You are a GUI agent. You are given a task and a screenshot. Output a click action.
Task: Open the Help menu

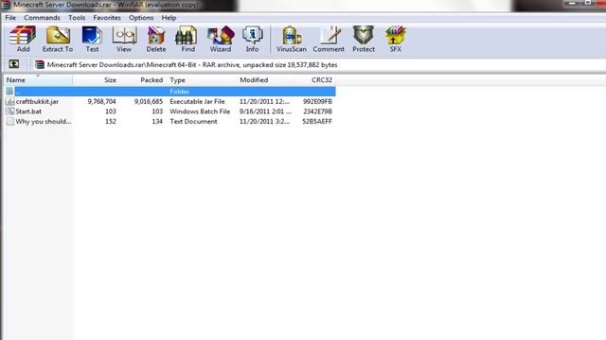169,18
